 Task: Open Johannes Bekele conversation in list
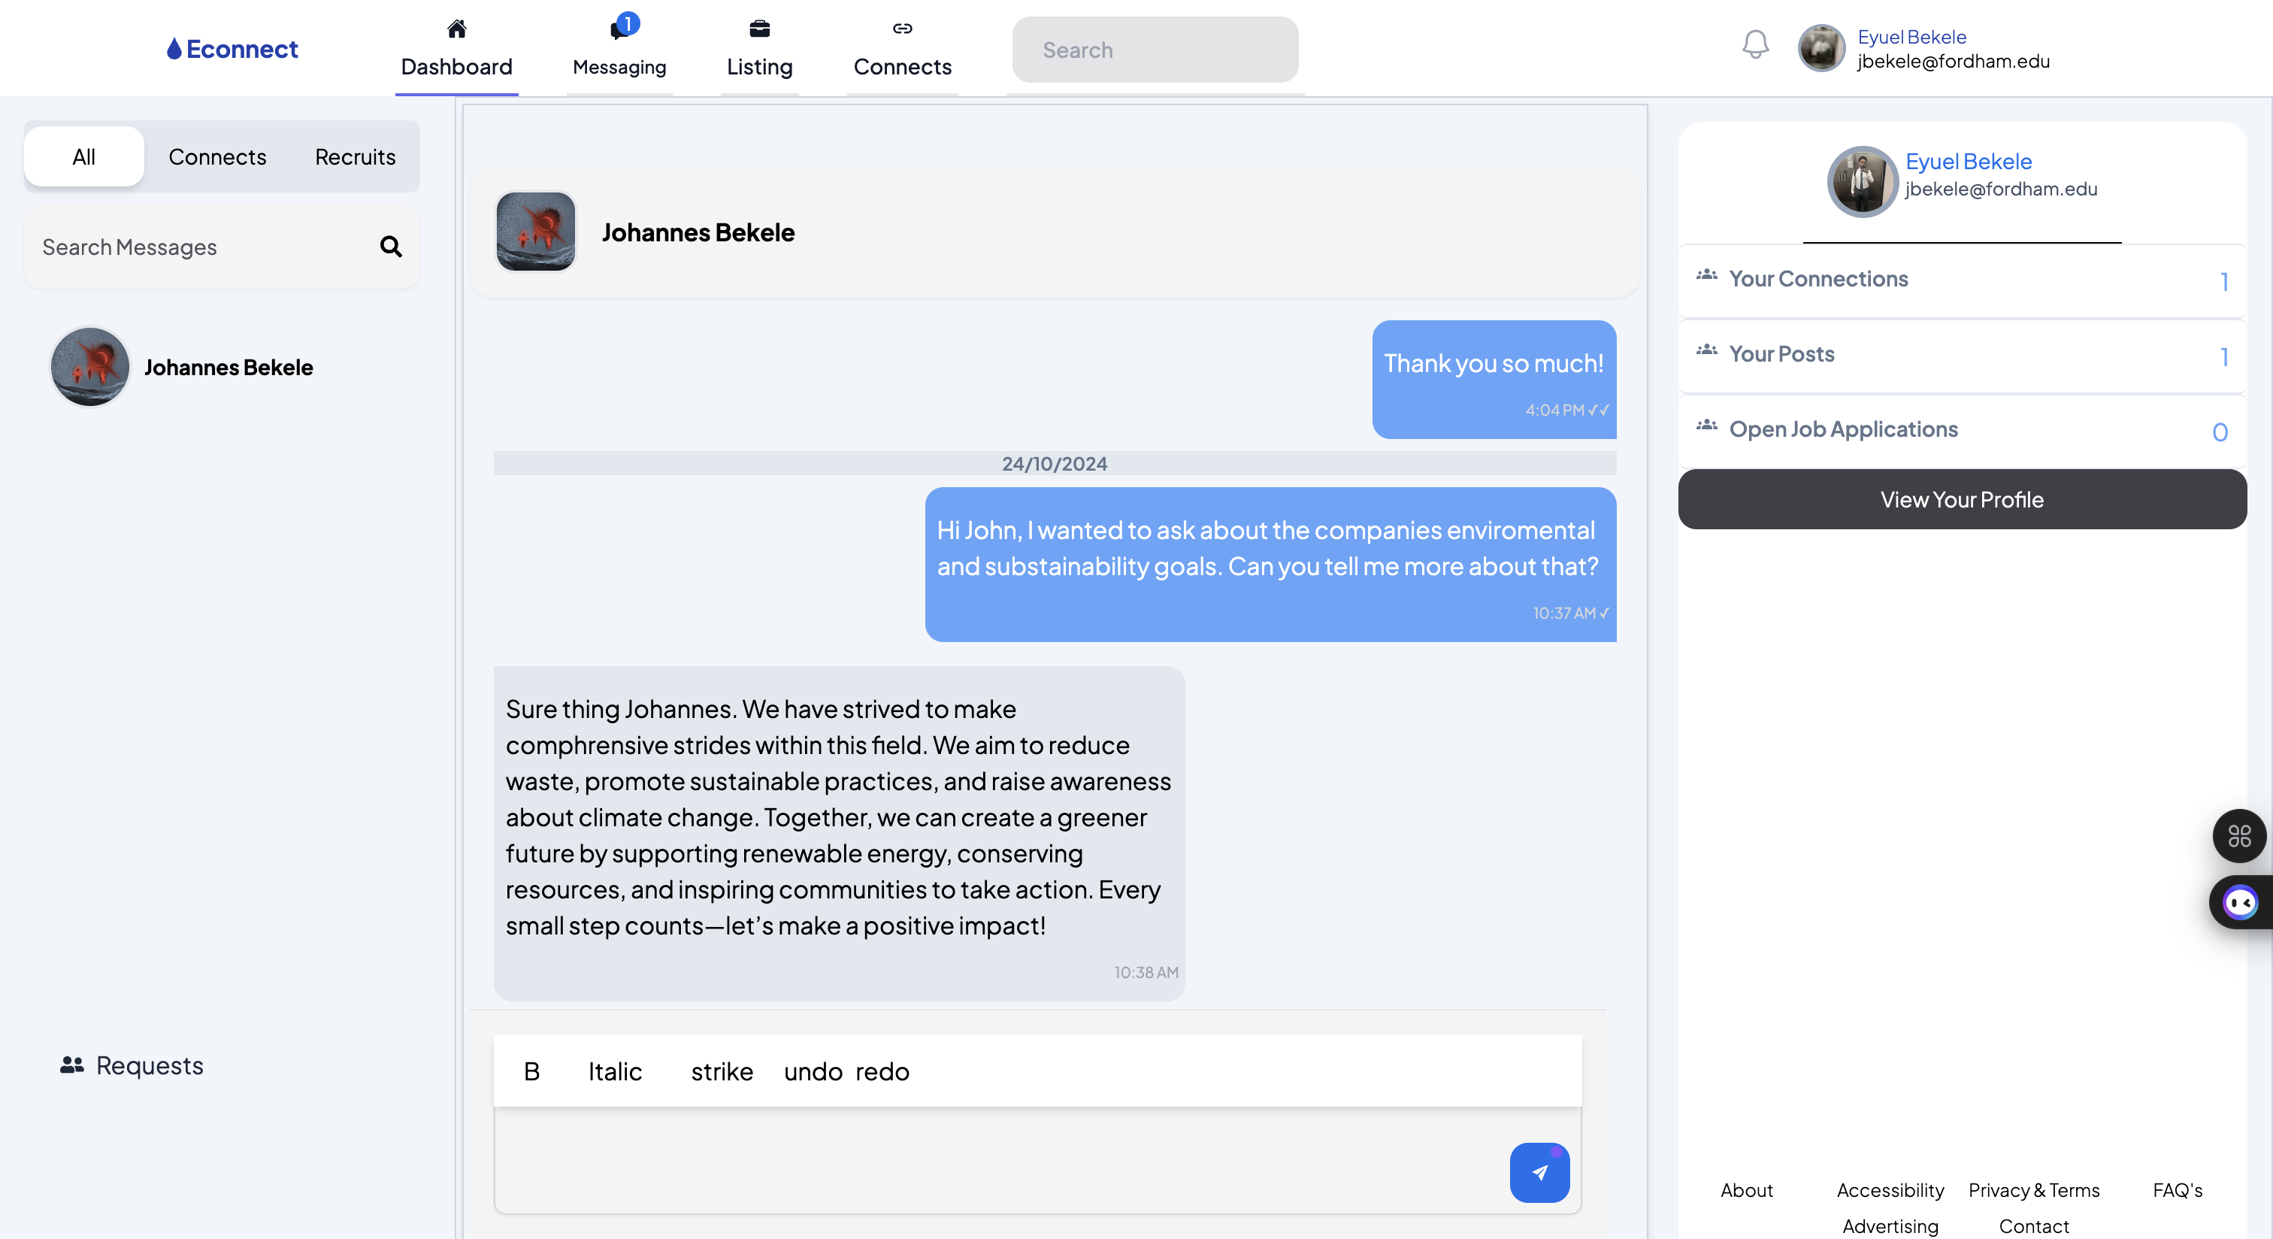(220, 367)
